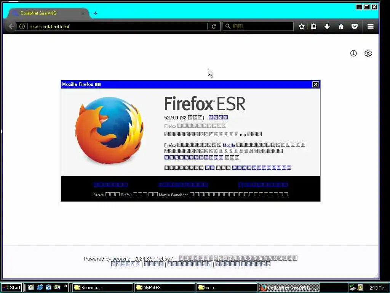The height and width of the screenshot is (293, 390).
Task: Click the first quick launch icon
Action: 31,287
